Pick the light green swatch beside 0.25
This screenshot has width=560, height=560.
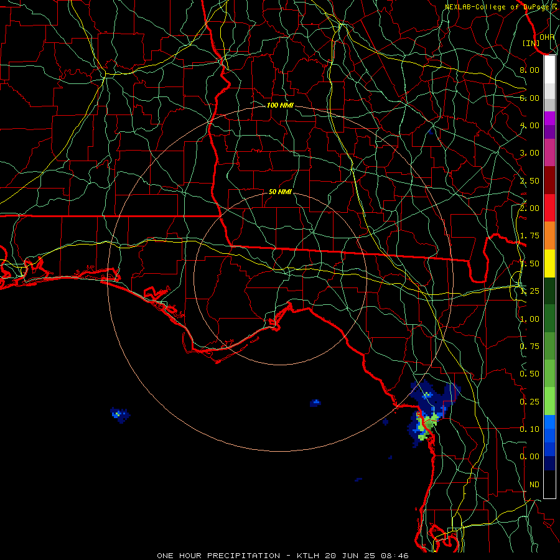tap(549, 401)
